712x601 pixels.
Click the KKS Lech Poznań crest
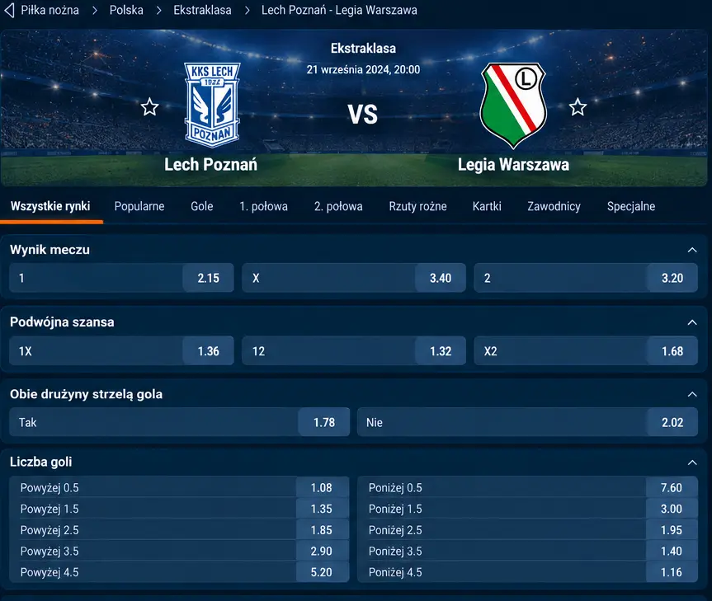tap(212, 106)
